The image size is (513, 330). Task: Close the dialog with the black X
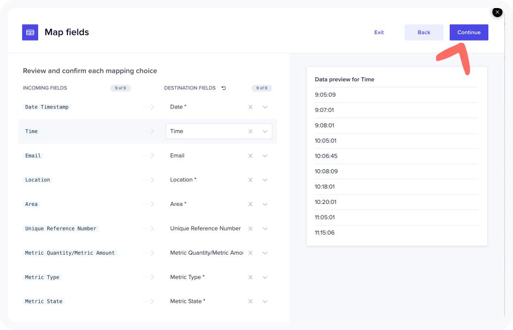coord(497,13)
